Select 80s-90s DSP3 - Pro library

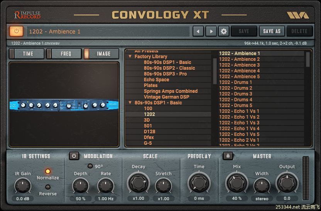coord(165,74)
